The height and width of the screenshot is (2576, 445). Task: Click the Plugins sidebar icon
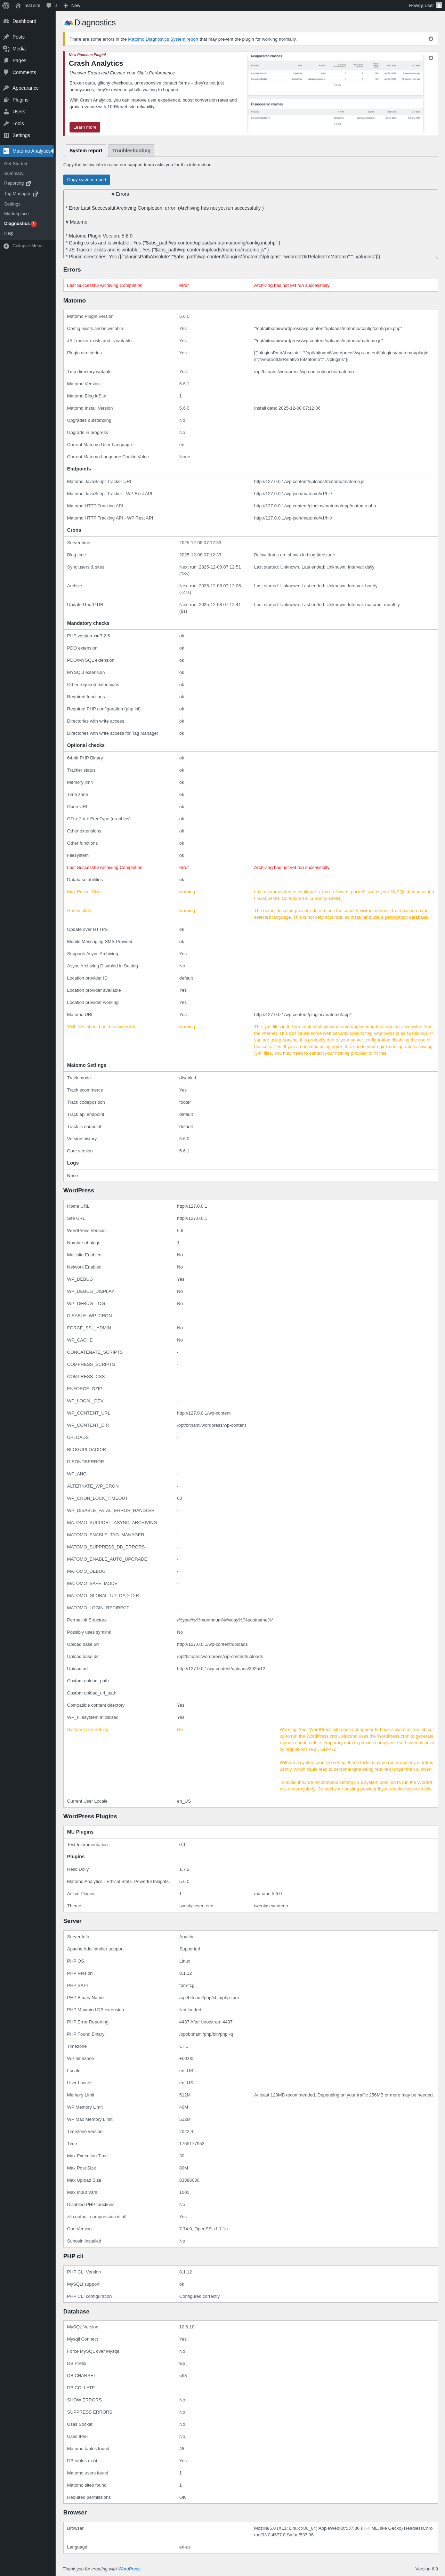6,100
